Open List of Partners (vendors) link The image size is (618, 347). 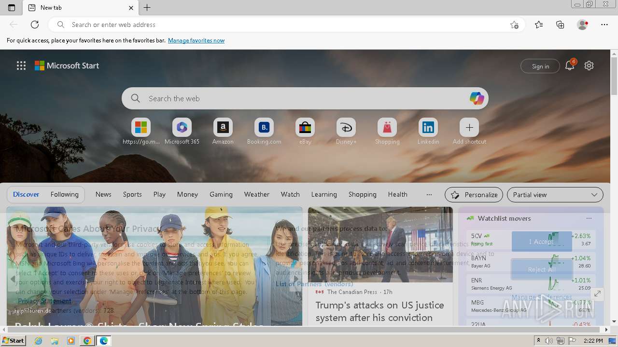[x=314, y=284]
